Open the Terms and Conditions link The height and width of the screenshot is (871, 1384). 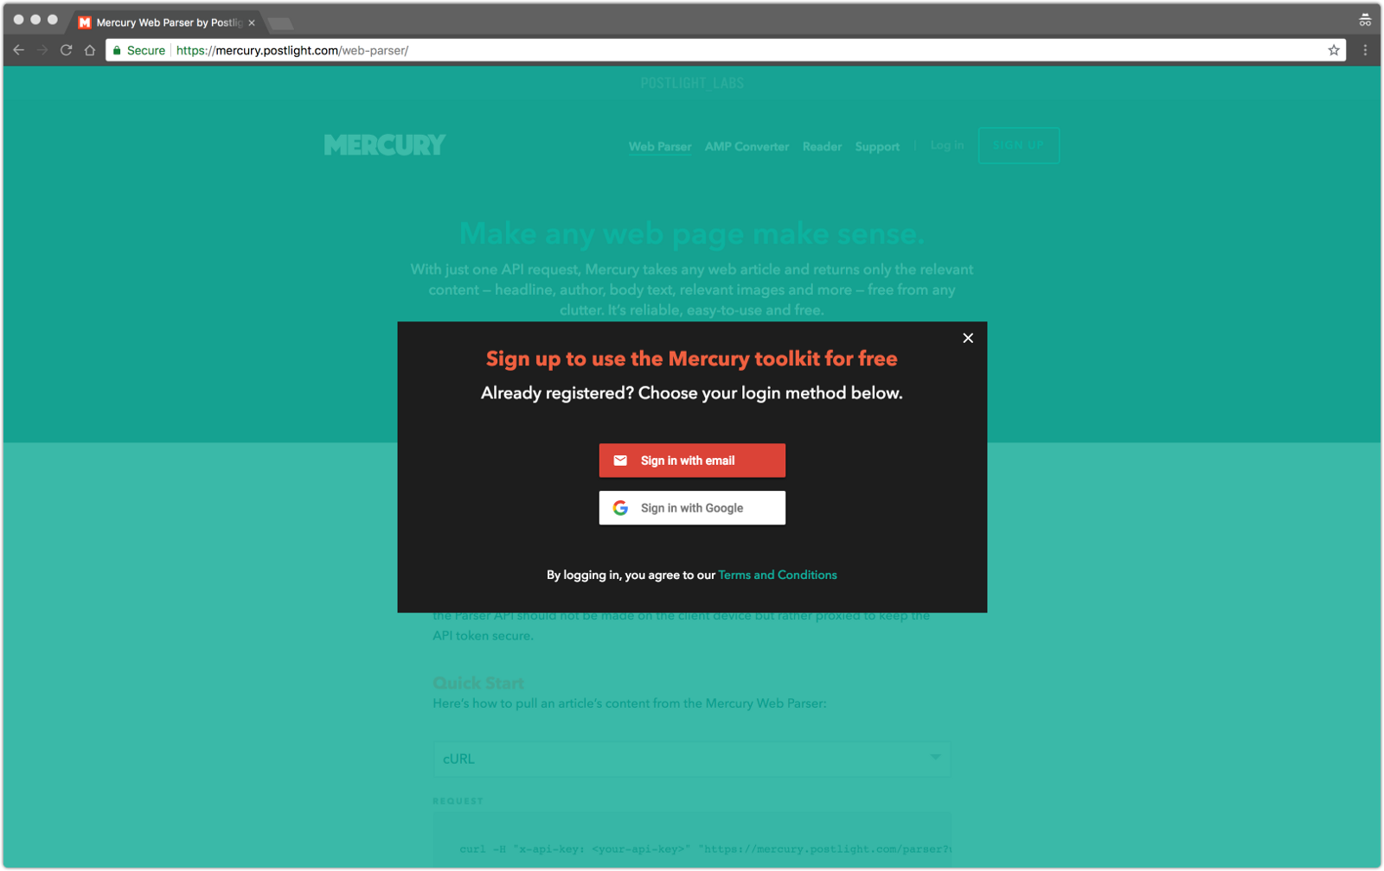778,575
